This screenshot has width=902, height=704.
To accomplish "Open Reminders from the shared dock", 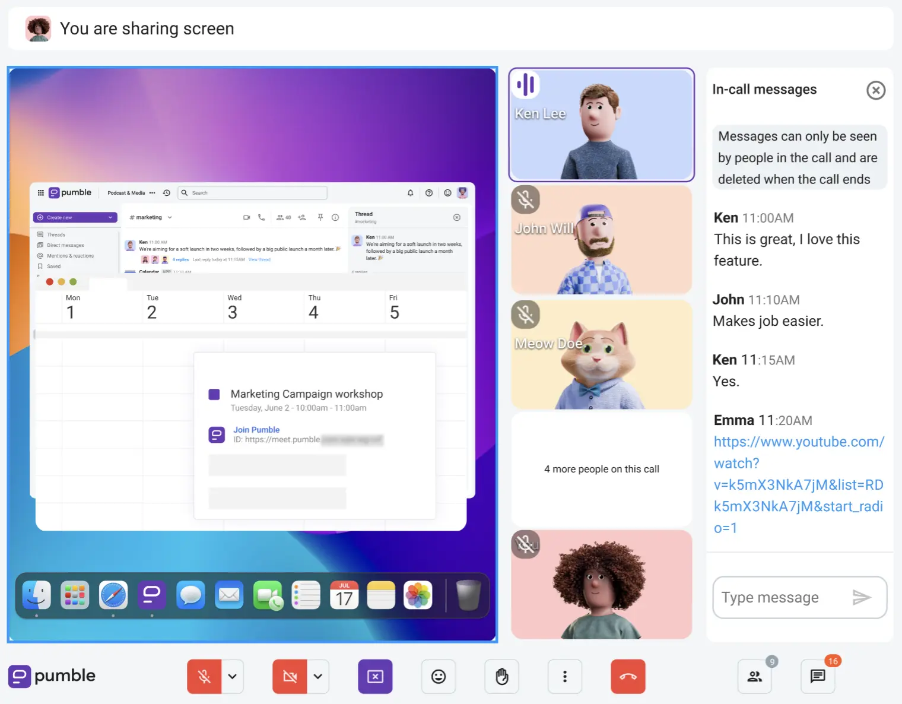I will [306, 595].
